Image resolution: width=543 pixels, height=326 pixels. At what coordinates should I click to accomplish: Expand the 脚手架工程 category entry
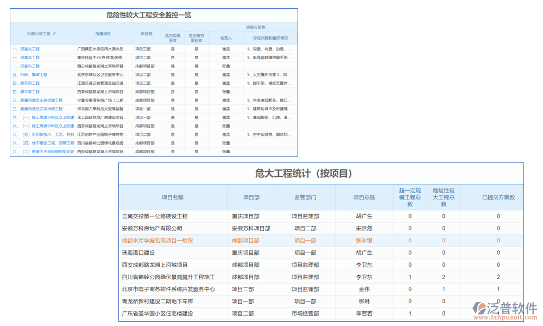[30, 83]
